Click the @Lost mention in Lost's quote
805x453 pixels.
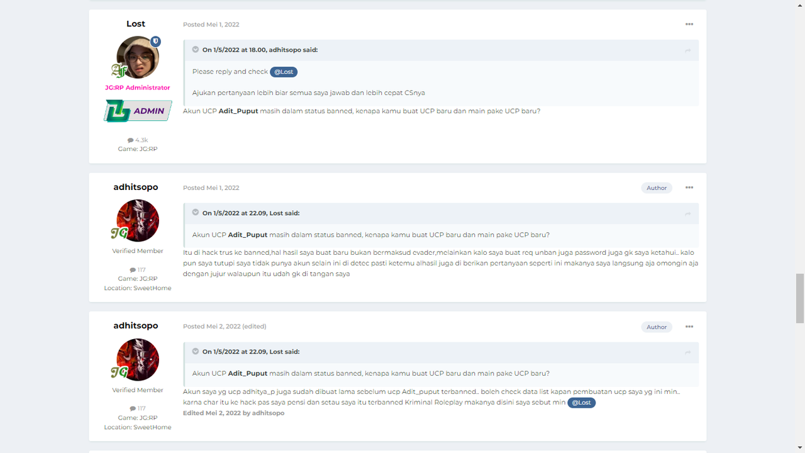(x=284, y=72)
